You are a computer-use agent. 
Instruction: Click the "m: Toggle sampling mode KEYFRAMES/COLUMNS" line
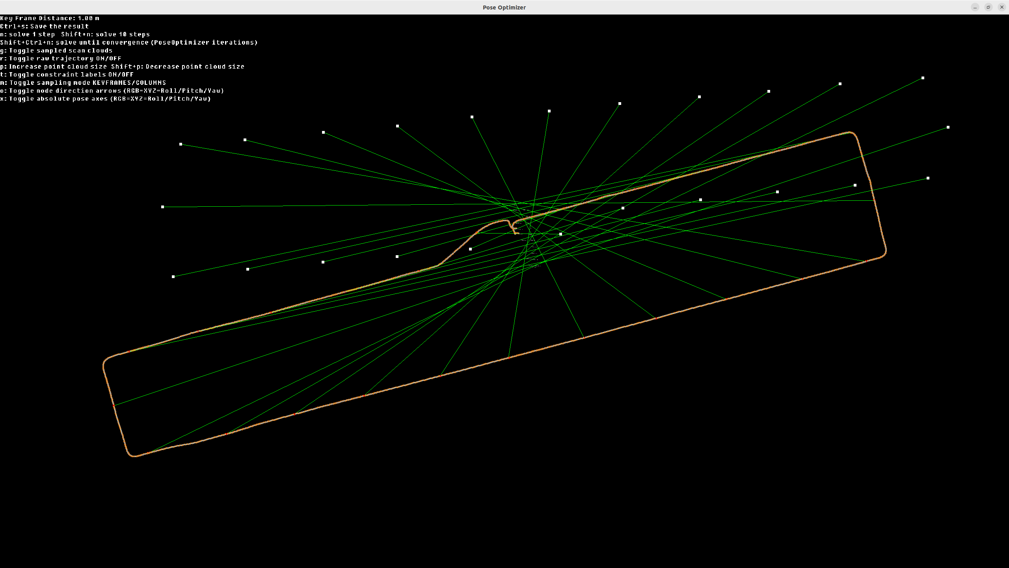point(83,83)
